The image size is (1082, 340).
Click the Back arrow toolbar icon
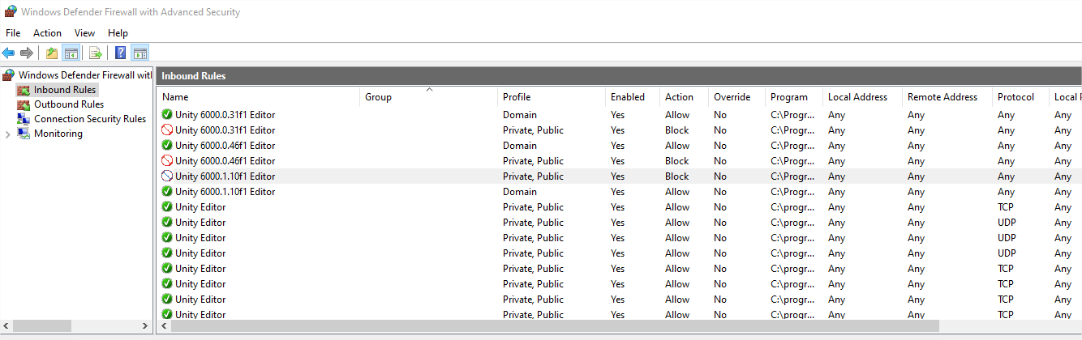[9, 53]
